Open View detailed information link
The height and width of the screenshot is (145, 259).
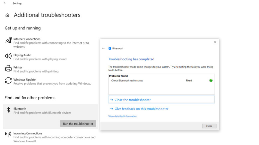coord(123,116)
